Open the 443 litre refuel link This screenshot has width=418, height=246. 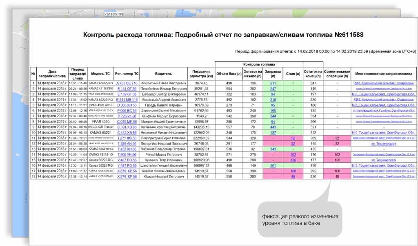tap(273, 127)
